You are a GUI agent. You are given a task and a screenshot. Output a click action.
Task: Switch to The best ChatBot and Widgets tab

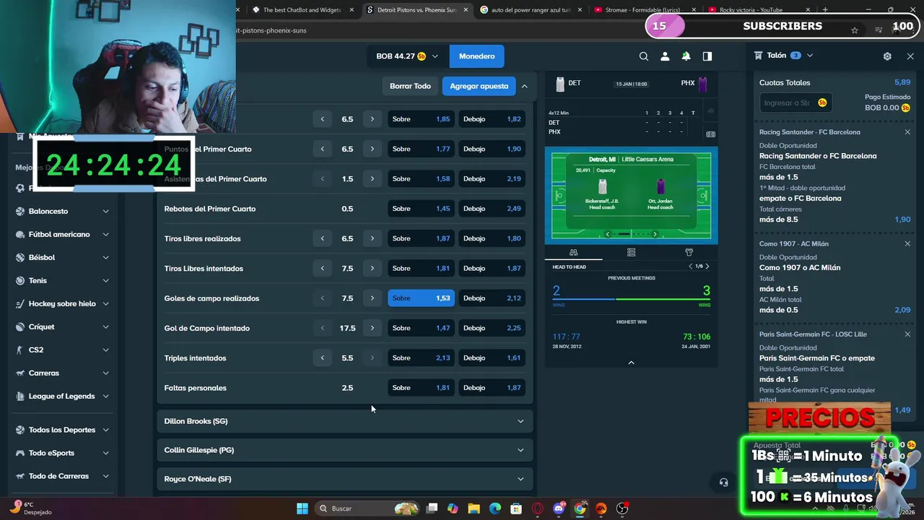(x=302, y=10)
